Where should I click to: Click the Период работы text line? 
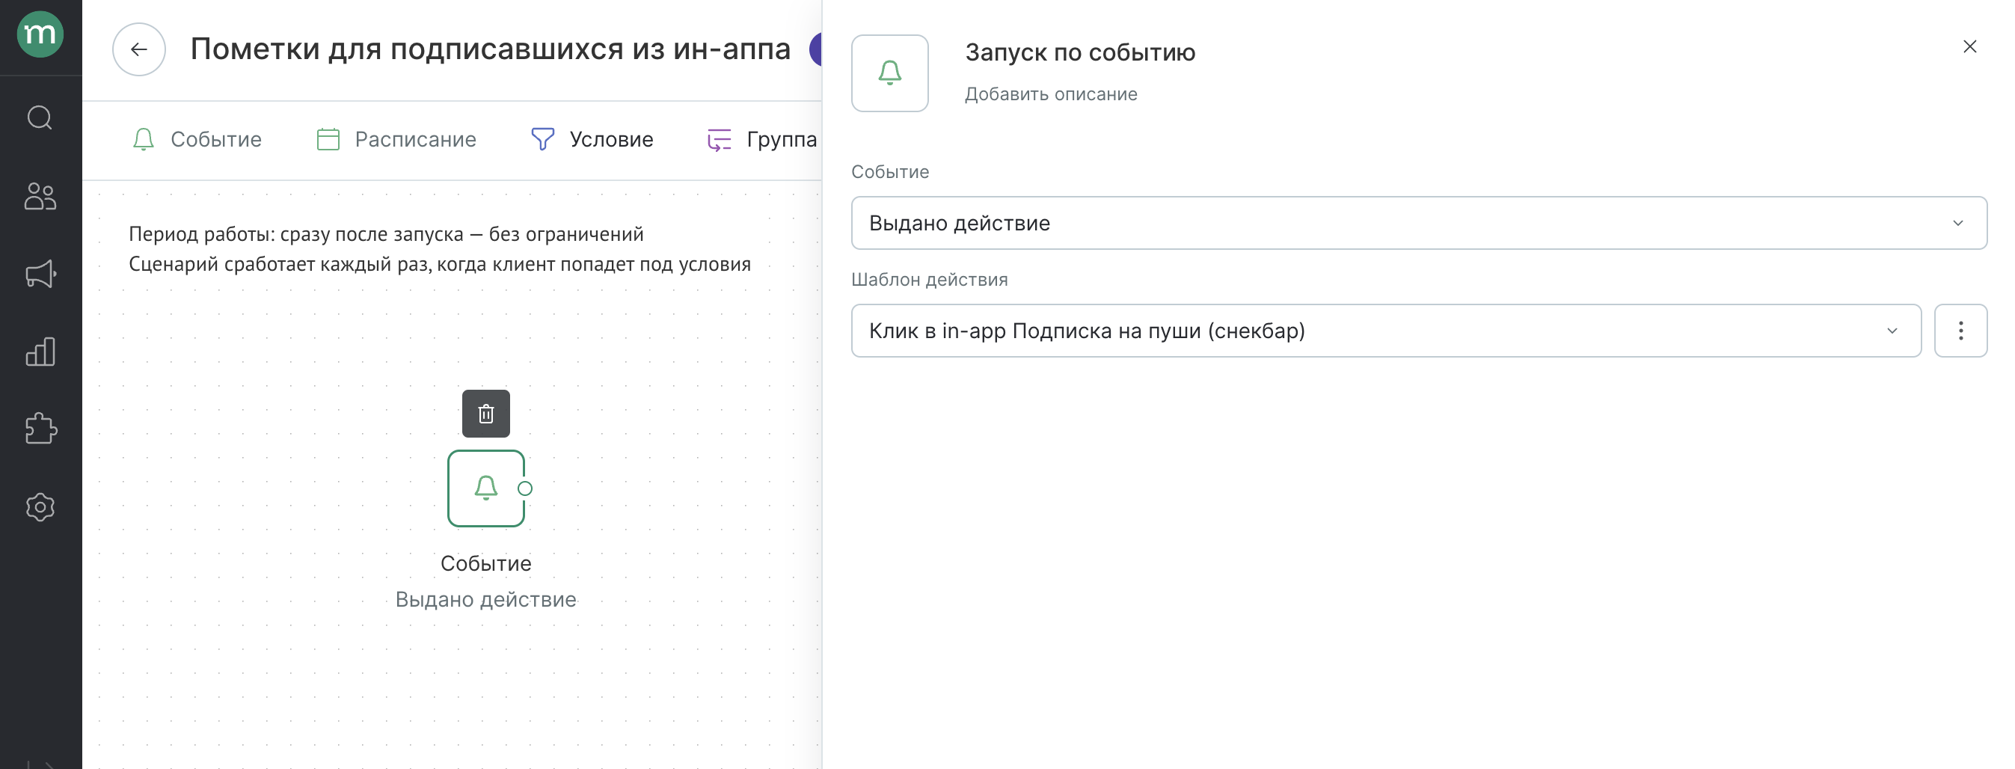tap(387, 234)
